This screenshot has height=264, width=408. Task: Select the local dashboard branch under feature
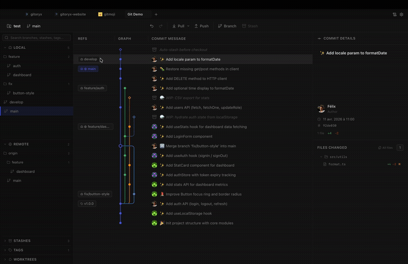[x=36, y=75]
